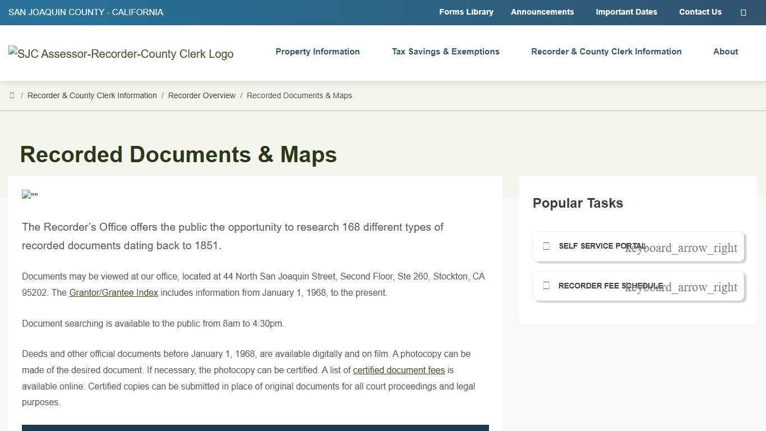Open the Grantor/Grantee Index link
Image resolution: width=766 pixels, height=431 pixels.
(113, 292)
